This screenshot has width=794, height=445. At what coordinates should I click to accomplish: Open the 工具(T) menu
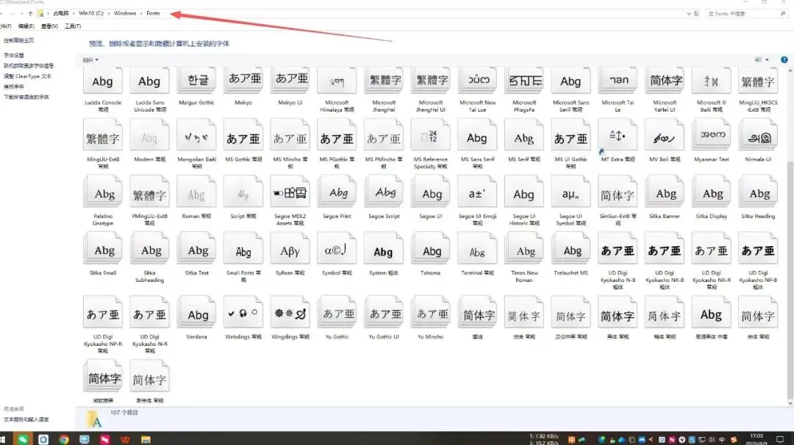72,26
